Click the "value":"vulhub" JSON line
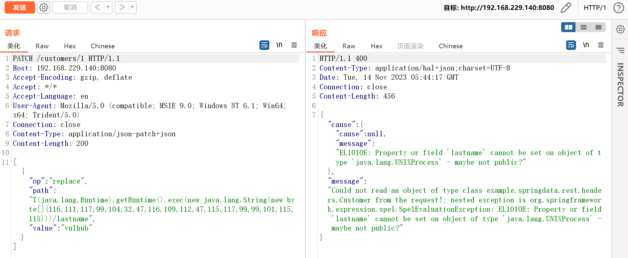Screen dimensions: 628x258 tap(61, 228)
